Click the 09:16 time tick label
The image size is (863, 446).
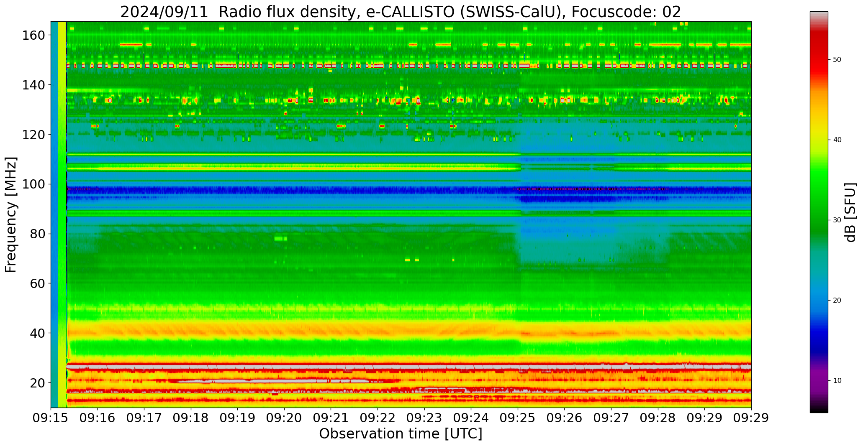98,418
